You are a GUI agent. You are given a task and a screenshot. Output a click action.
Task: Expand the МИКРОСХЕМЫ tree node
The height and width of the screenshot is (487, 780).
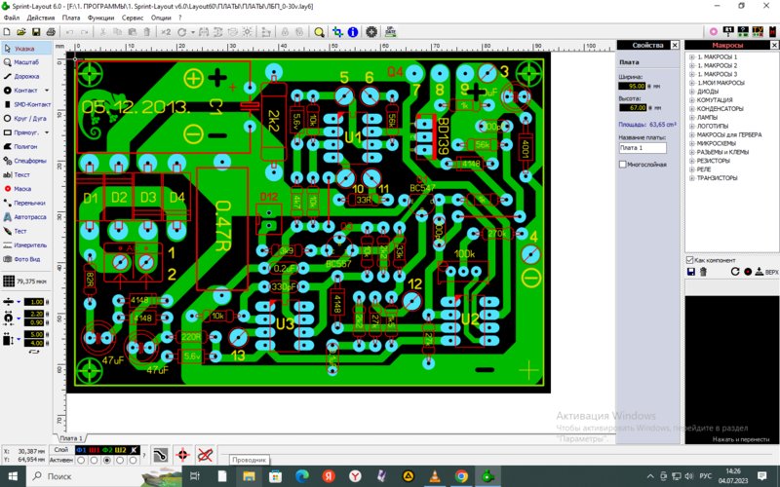tap(692, 143)
